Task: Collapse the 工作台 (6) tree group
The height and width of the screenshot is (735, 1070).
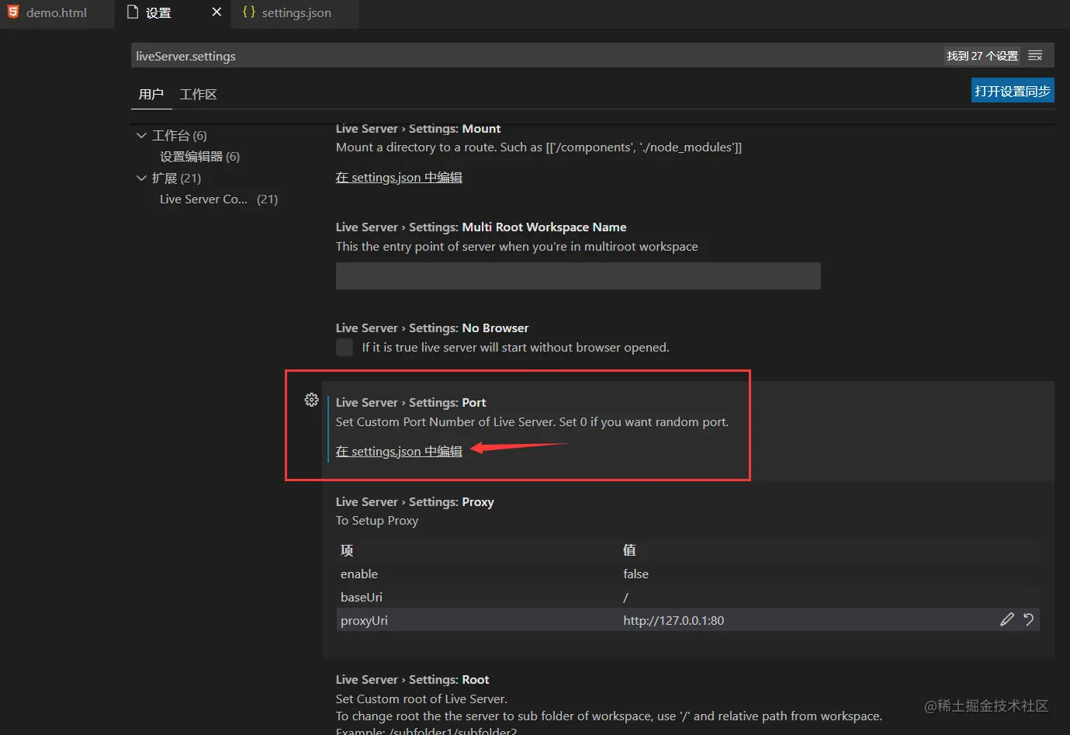Action: [141, 135]
